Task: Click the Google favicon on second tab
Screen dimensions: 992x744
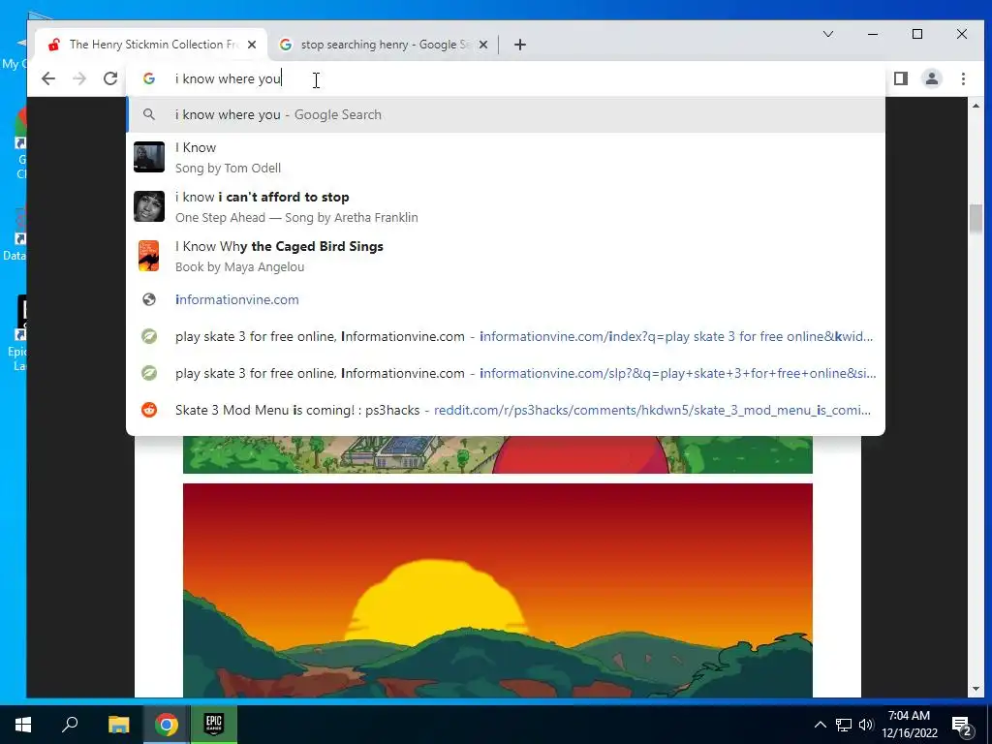Action: click(286, 45)
